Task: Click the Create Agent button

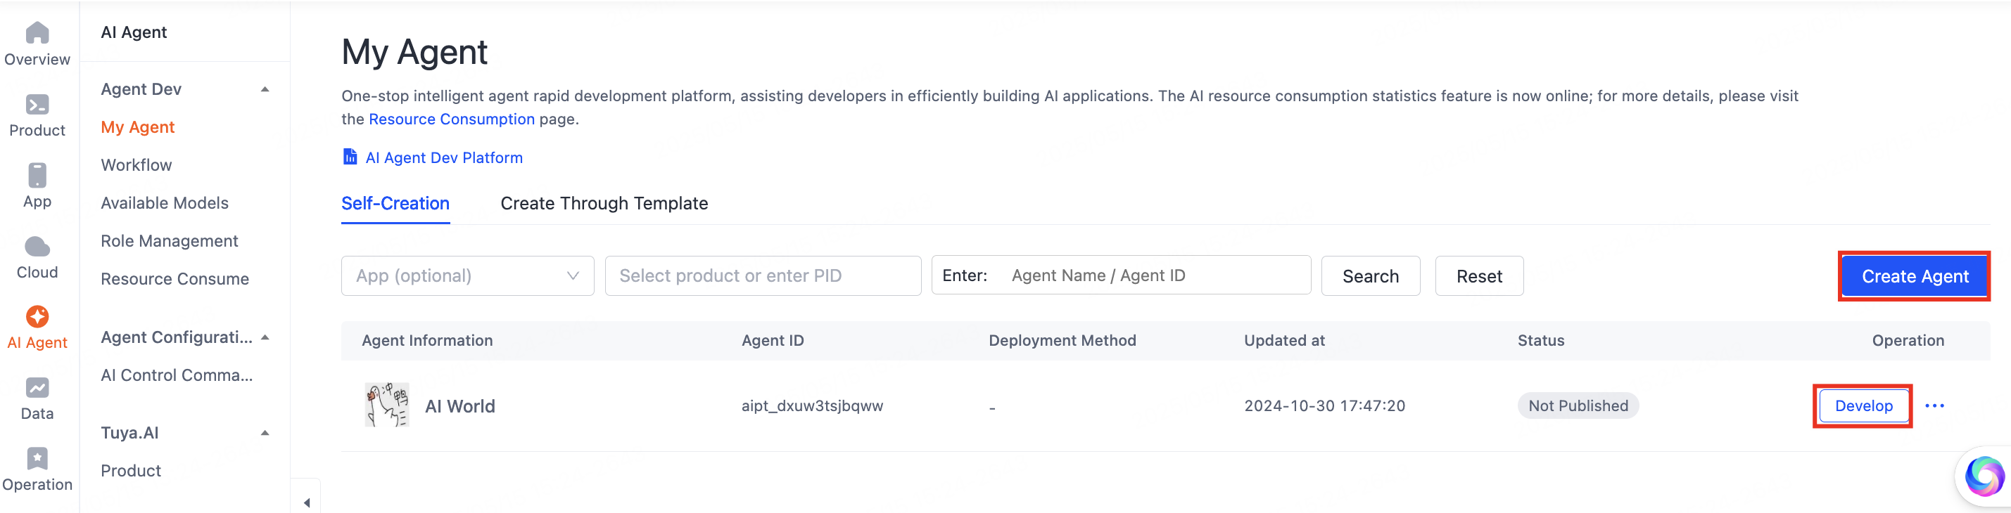Action: click(x=1914, y=276)
